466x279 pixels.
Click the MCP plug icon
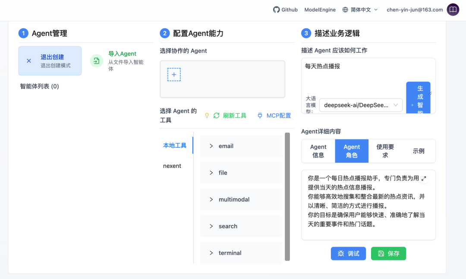(x=260, y=116)
